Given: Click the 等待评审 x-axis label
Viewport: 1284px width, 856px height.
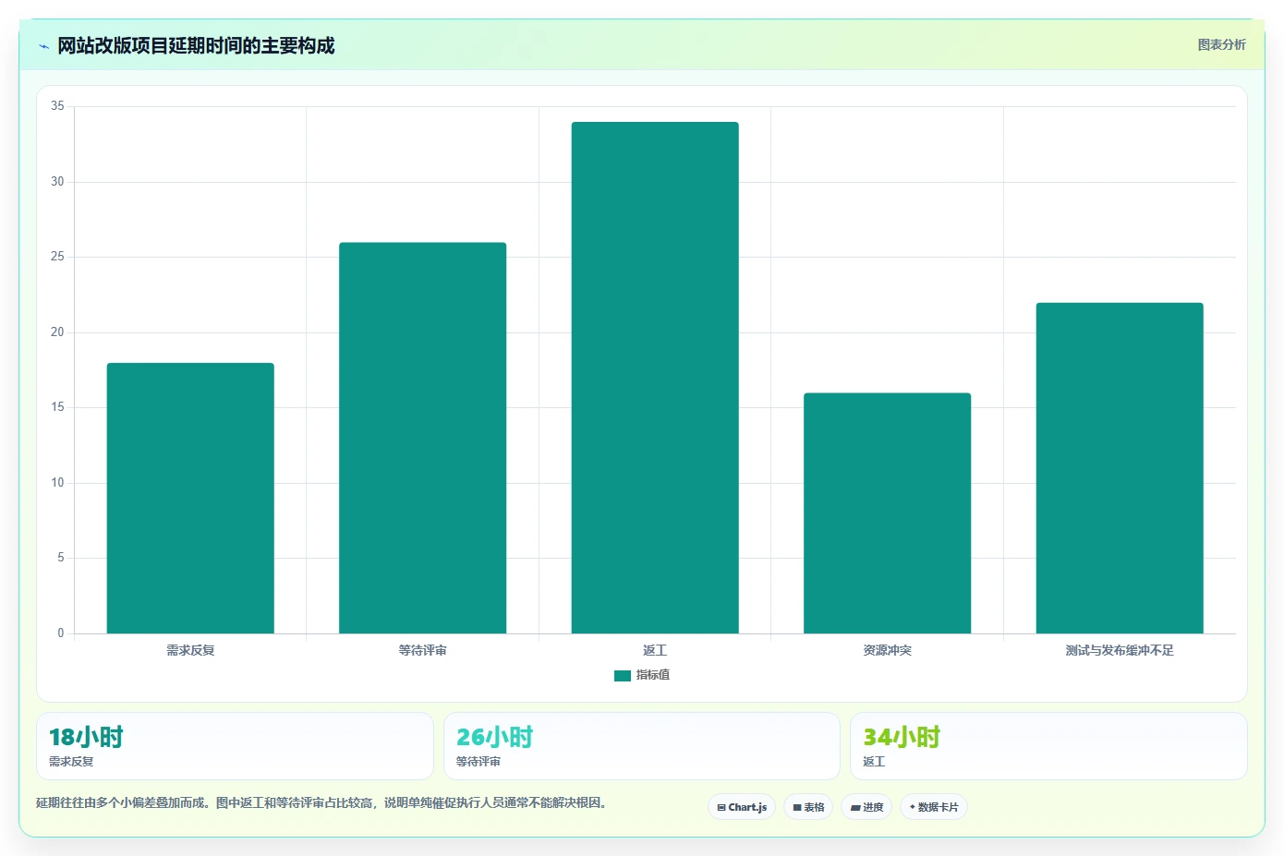Looking at the screenshot, I should click(x=422, y=650).
